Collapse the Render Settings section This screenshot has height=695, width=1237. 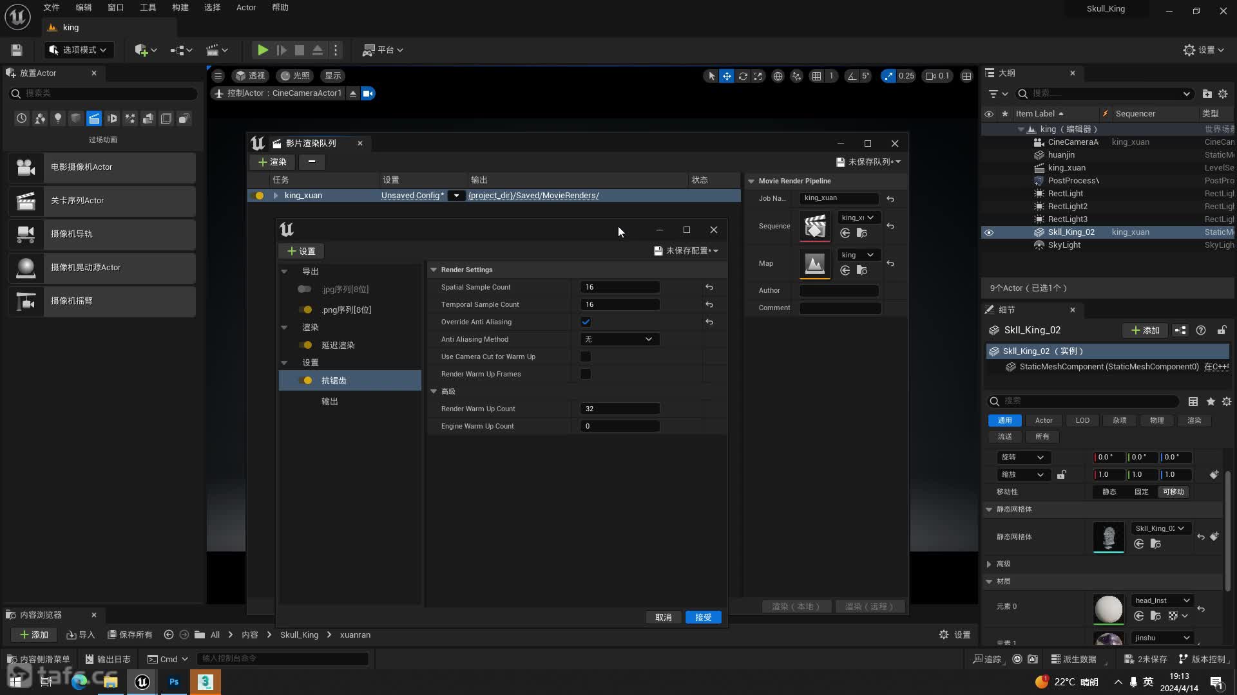click(x=434, y=270)
